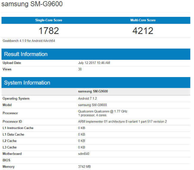Image resolution: width=194 pixels, height=170 pixels.
Task: Select the motherboard value 'sdm840'
Action: point(84,154)
